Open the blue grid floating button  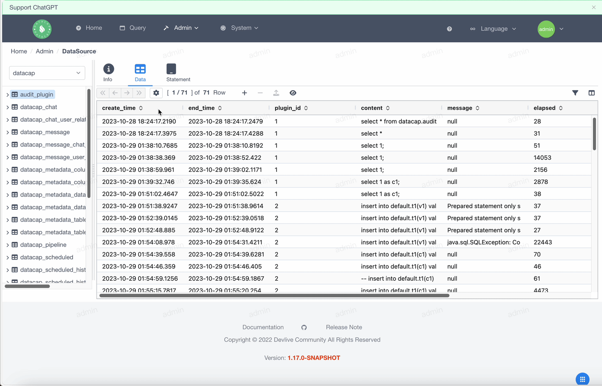click(x=583, y=379)
